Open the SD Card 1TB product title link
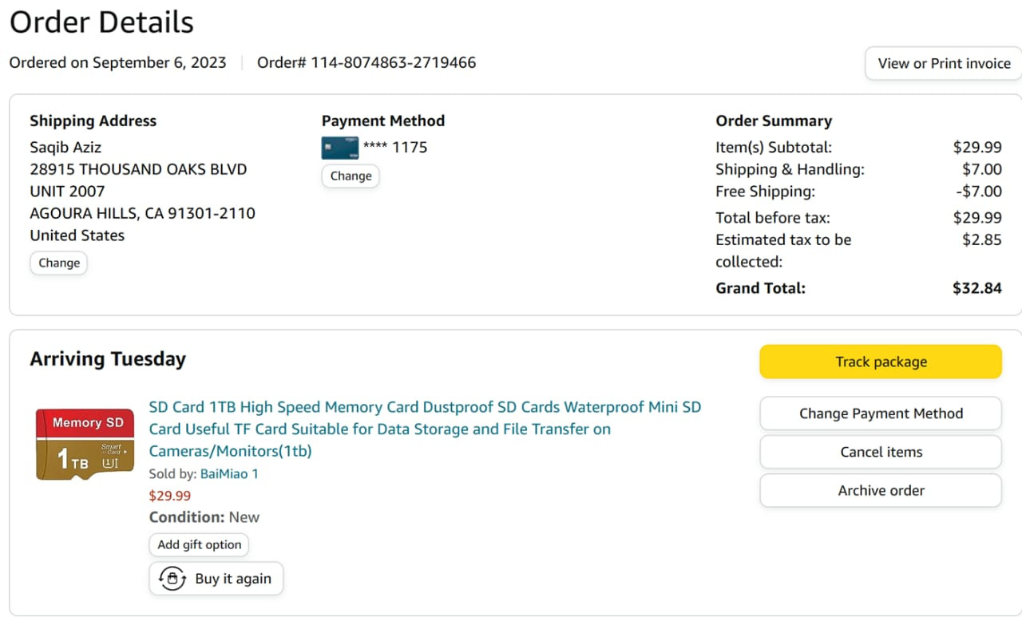The width and height of the screenshot is (1022, 617). [425, 429]
